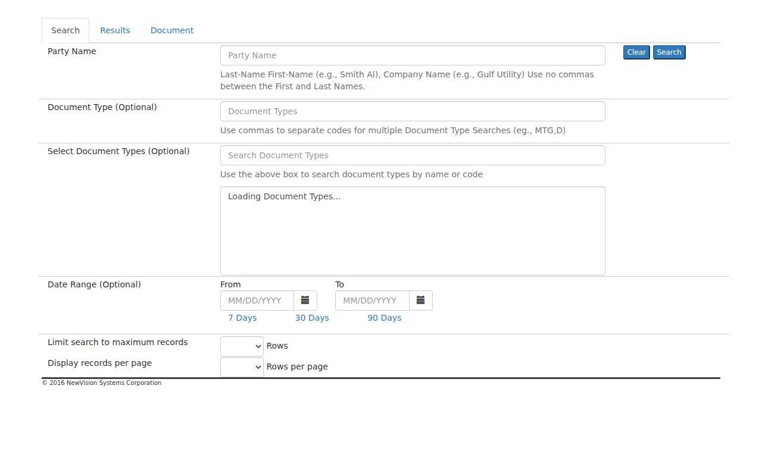Click the blue Search button
Image resolution: width=762 pixels, height=476 pixels.
click(x=669, y=52)
